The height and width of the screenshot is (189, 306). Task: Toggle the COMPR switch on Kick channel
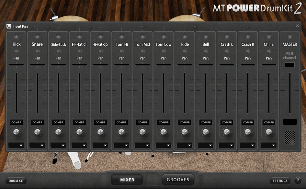click(x=17, y=122)
